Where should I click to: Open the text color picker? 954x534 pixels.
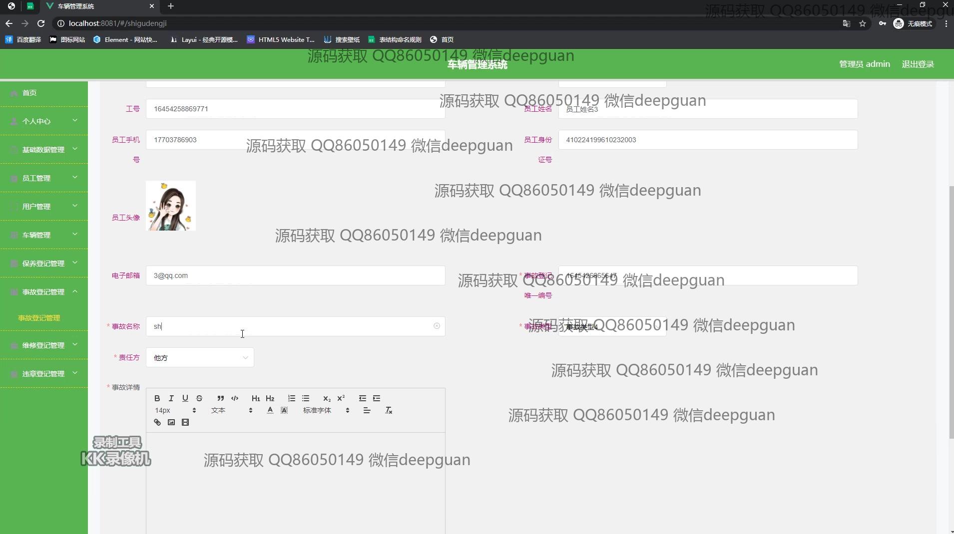point(270,410)
